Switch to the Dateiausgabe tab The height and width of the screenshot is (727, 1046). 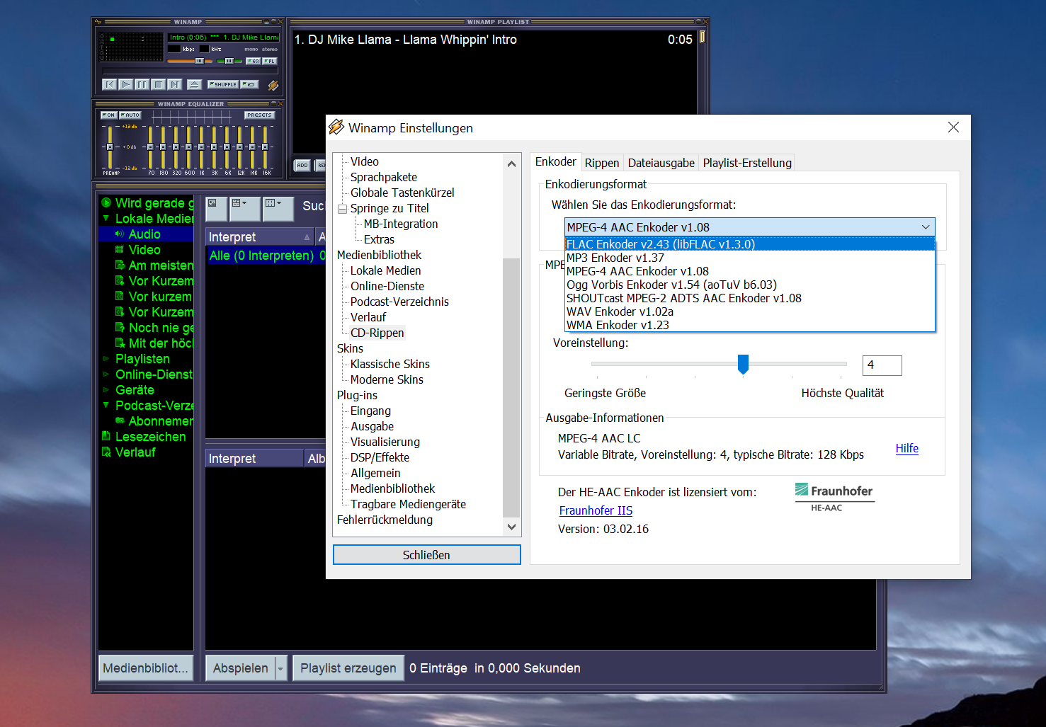point(661,163)
